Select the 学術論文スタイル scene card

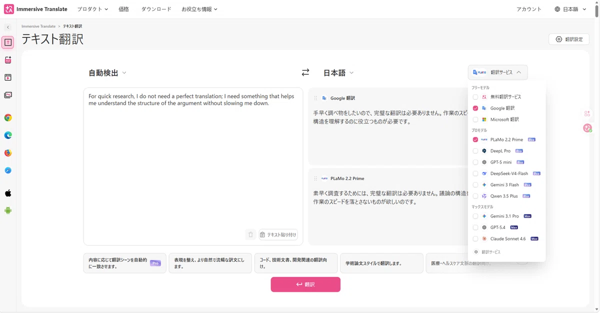click(381, 263)
